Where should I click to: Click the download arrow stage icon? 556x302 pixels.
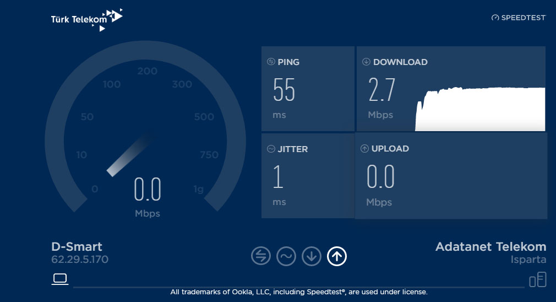[x=312, y=256]
